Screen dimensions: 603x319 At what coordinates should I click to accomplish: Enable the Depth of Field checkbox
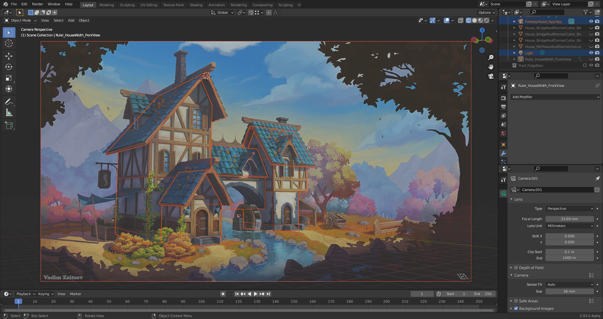[x=516, y=268]
